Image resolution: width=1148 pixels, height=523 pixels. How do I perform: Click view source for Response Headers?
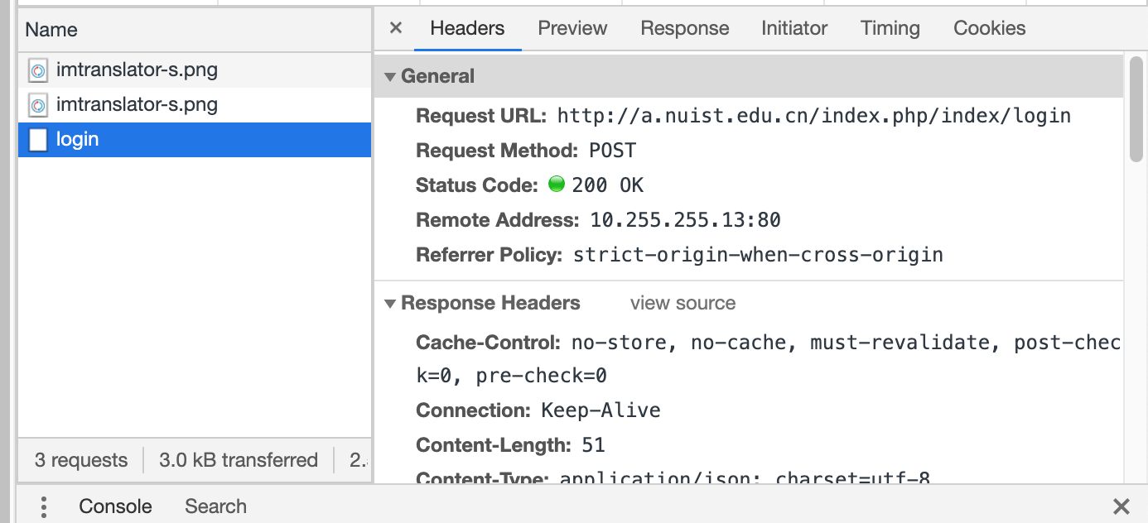click(683, 303)
